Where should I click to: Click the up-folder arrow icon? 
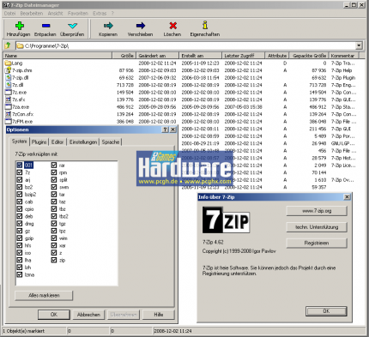[x=8, y=45]
